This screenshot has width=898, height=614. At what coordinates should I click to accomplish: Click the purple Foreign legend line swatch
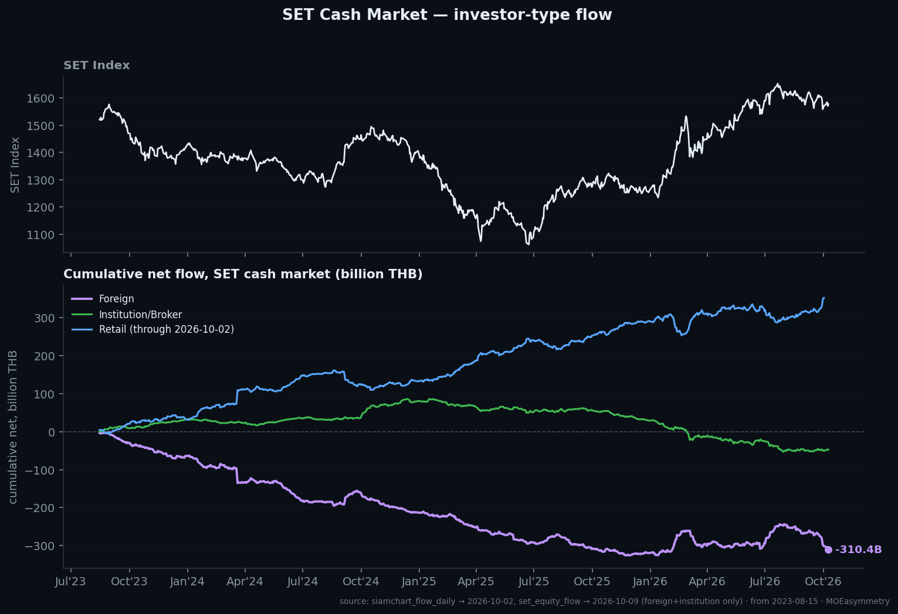click(x=82, y=299)
